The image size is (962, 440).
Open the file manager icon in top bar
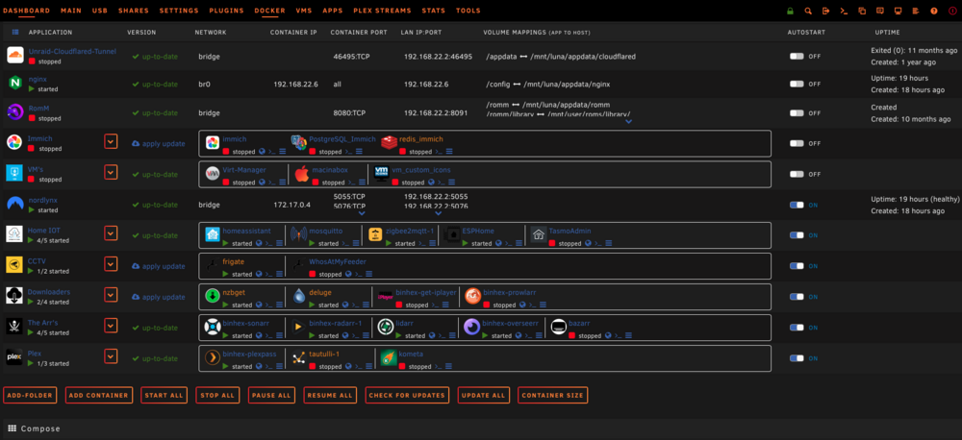pos(862,11)
